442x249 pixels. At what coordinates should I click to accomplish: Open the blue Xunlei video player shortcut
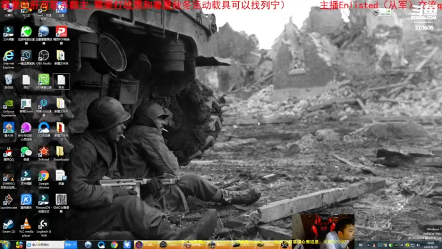44,35
